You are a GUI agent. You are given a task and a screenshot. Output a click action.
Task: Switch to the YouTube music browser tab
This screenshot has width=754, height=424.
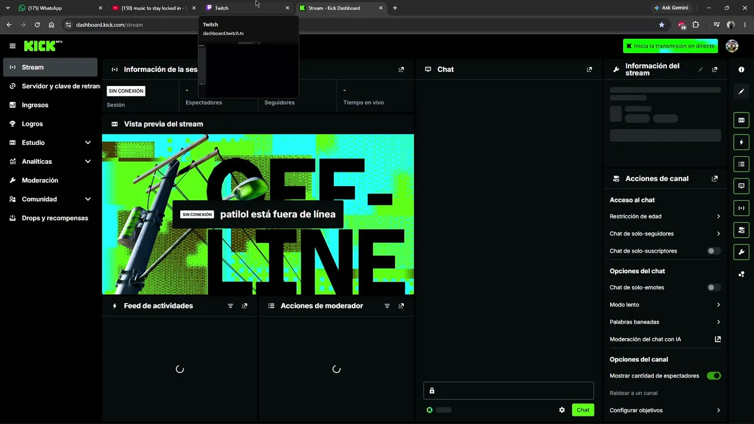click(153, 8)
